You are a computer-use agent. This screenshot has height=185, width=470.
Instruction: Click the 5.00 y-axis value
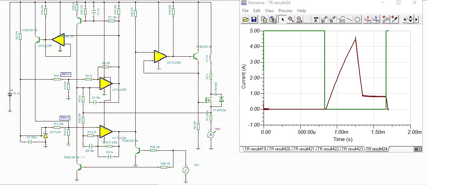click(x=255, y=31)
